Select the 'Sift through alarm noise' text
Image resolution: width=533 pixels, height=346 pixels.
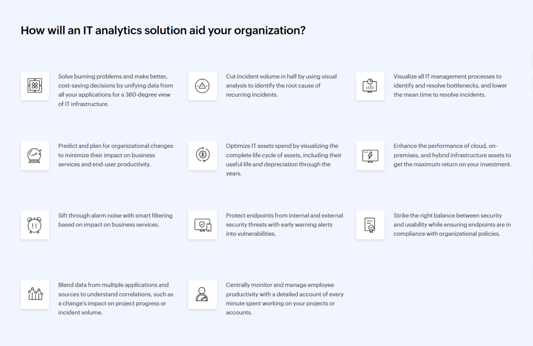(116, 220)
